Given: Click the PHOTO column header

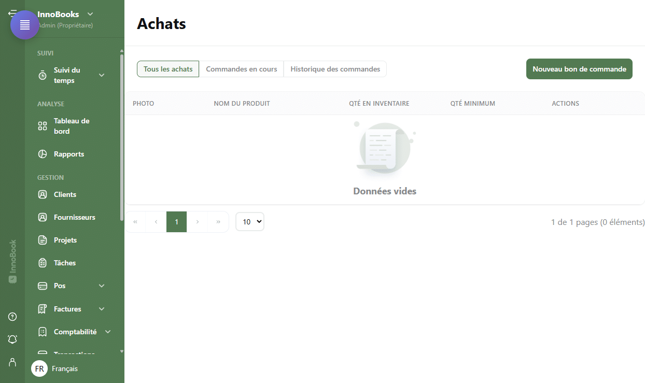Looking at the screenshot, I should click(143, 104).
